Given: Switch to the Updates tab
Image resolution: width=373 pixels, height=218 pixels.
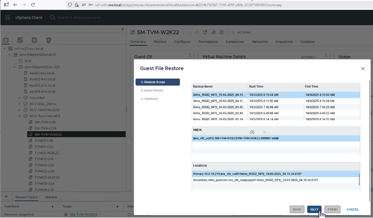Looking at the screenshot, I should point(308,42).
